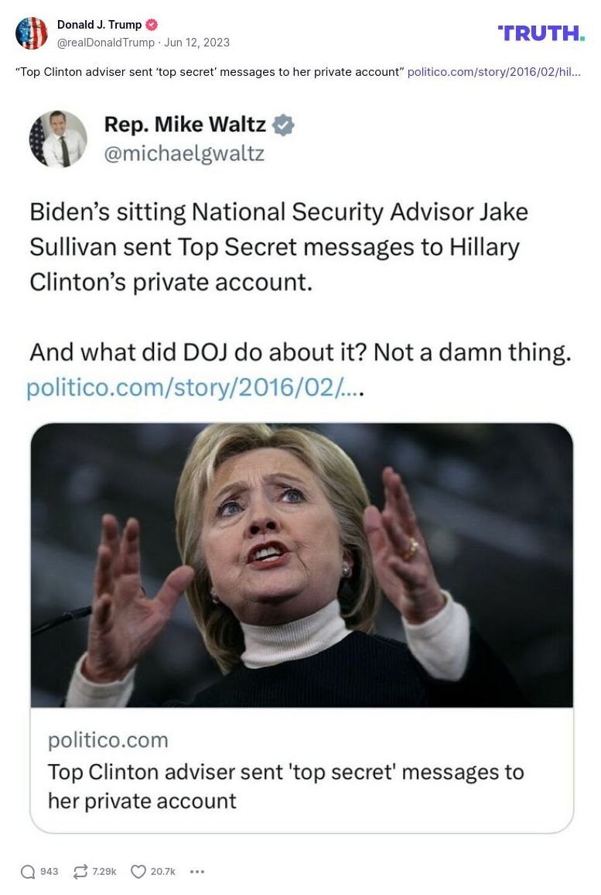The width and height of the screenshot is (601, 895).
Task: Click the reply speech bubble icon
Action: (28, 872)
